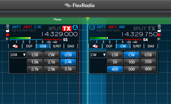The height and width of the screenshot is (104, 171).
Task: Select the 2.4k filter preset
Action: [68, 62]
